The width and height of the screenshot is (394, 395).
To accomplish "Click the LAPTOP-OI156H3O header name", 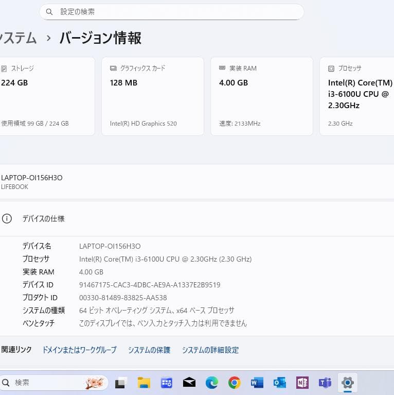I will tap(32, 178).
